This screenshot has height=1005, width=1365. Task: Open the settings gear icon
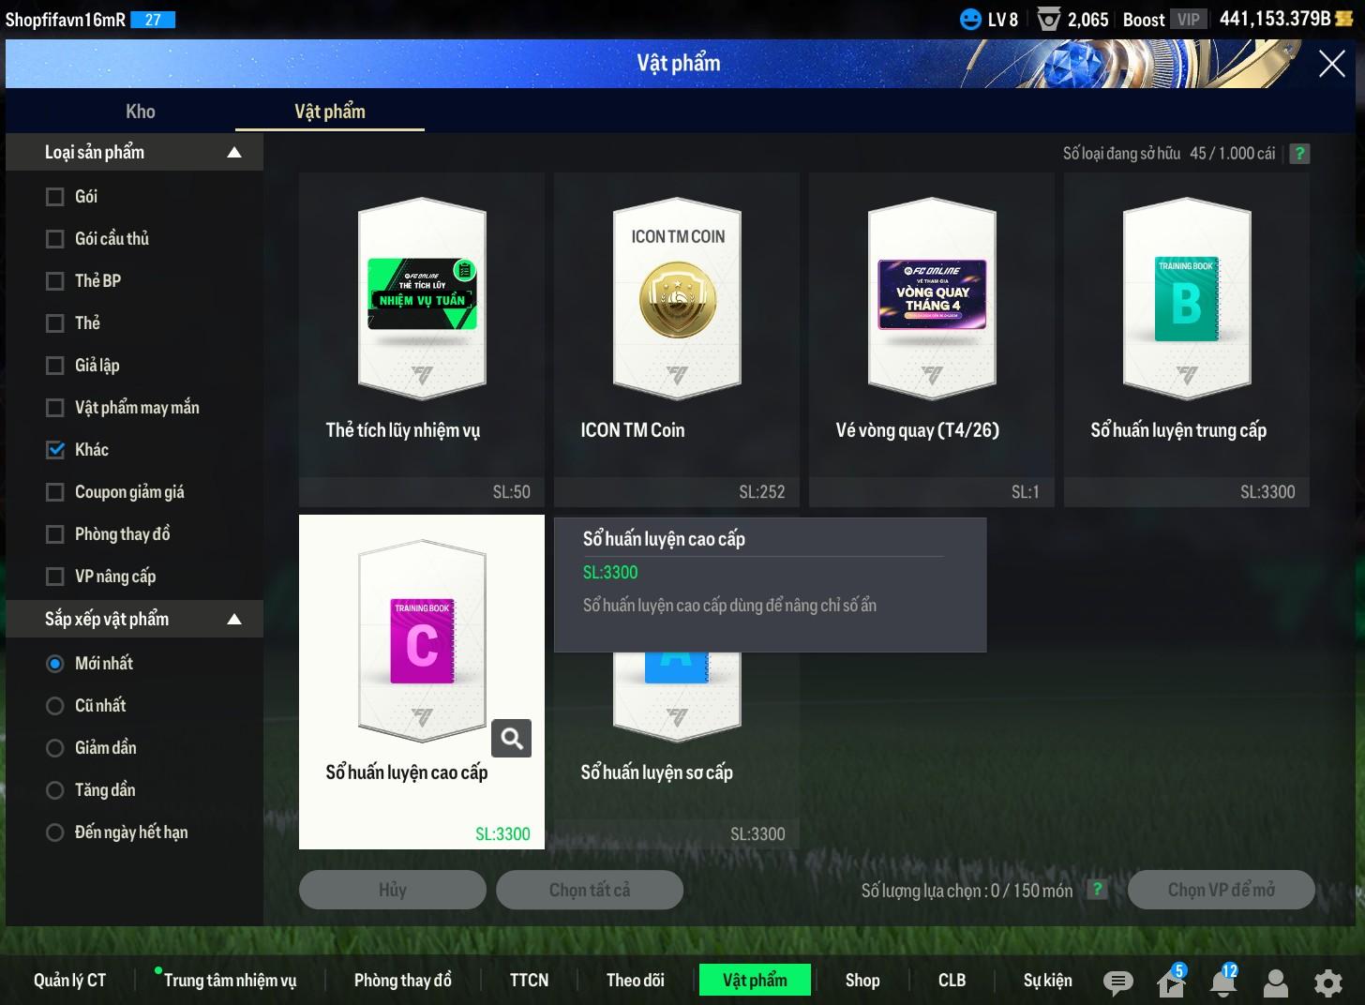coord(1327,982)
